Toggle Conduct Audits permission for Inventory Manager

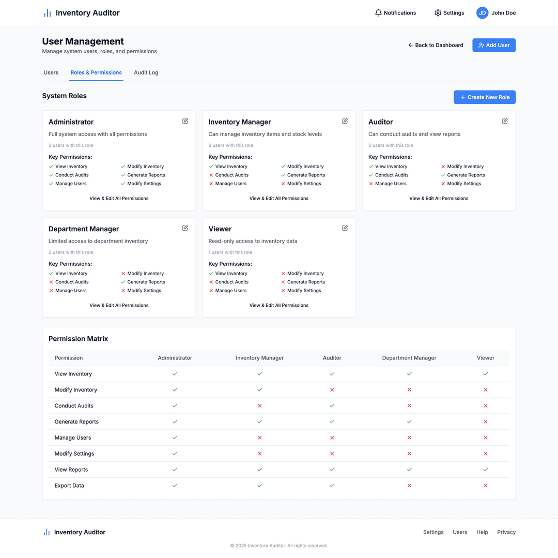(x=259, y=405)
